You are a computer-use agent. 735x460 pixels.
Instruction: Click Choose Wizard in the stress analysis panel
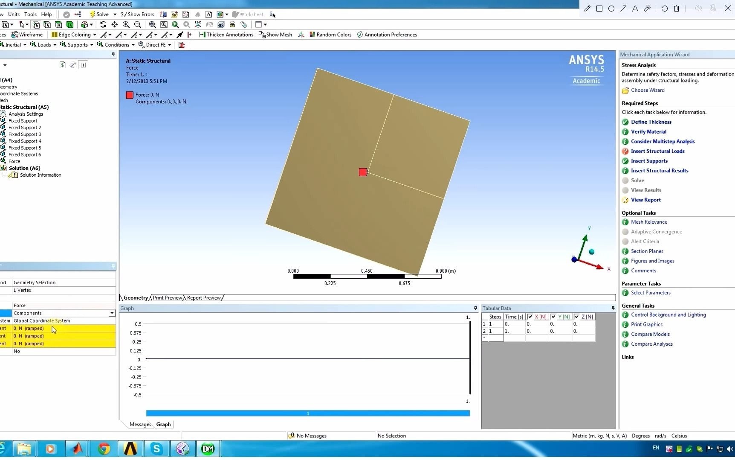point(648,90)
